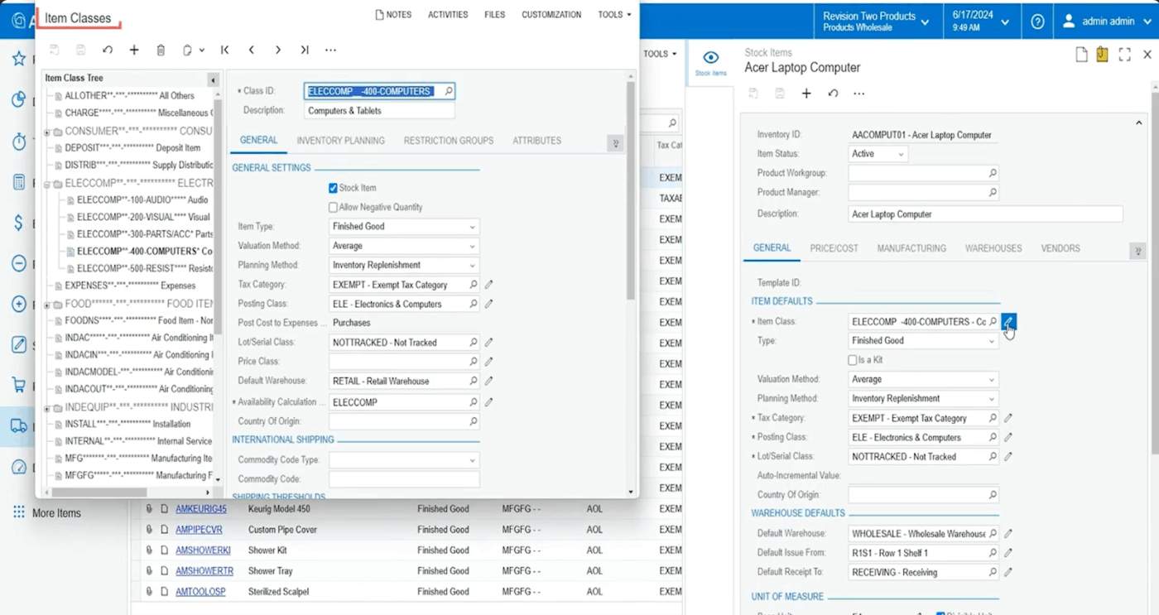Click the Commodity Code input field
Screen dimensions: 1159x615
click(x=404, y=479)
